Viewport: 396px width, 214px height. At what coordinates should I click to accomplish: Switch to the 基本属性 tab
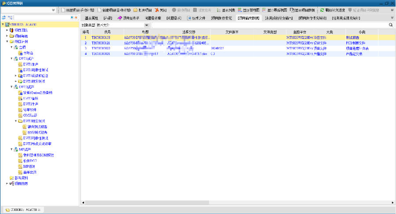92,18
